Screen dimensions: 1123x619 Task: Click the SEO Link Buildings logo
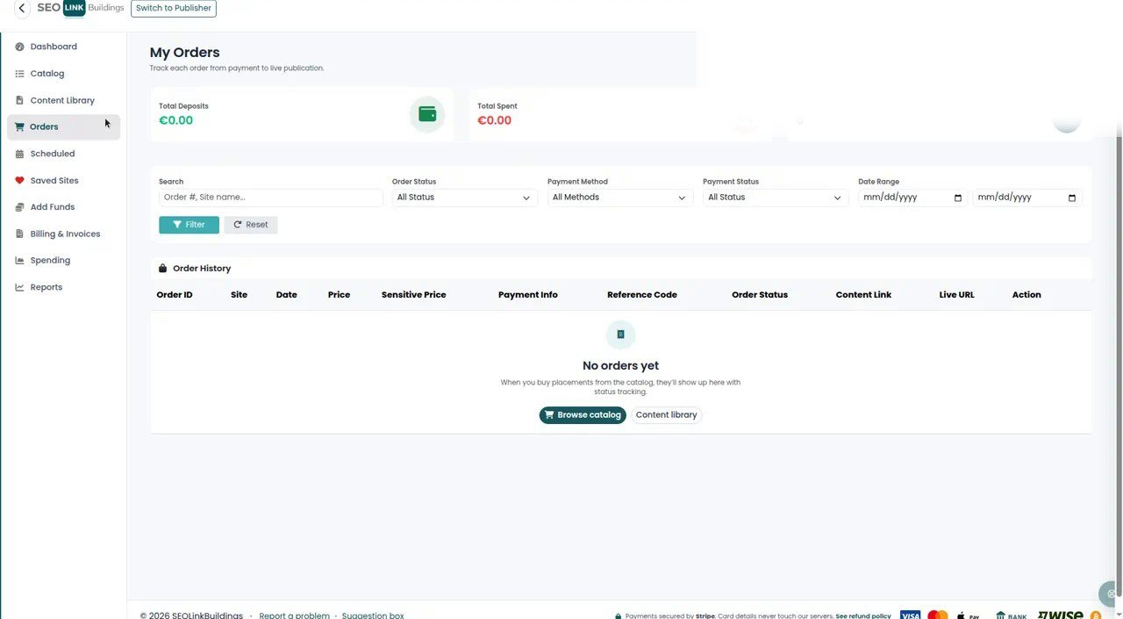click(x=81, y=8)
